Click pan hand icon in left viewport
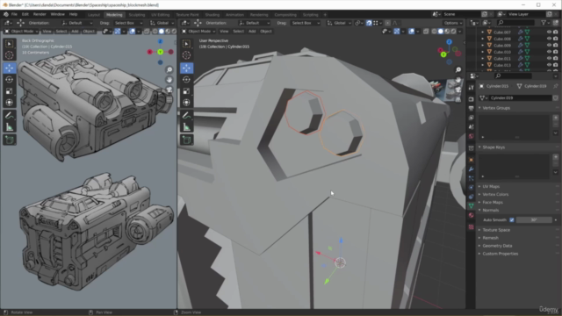This screenshot has height=316, width=562. pos(169,80)
